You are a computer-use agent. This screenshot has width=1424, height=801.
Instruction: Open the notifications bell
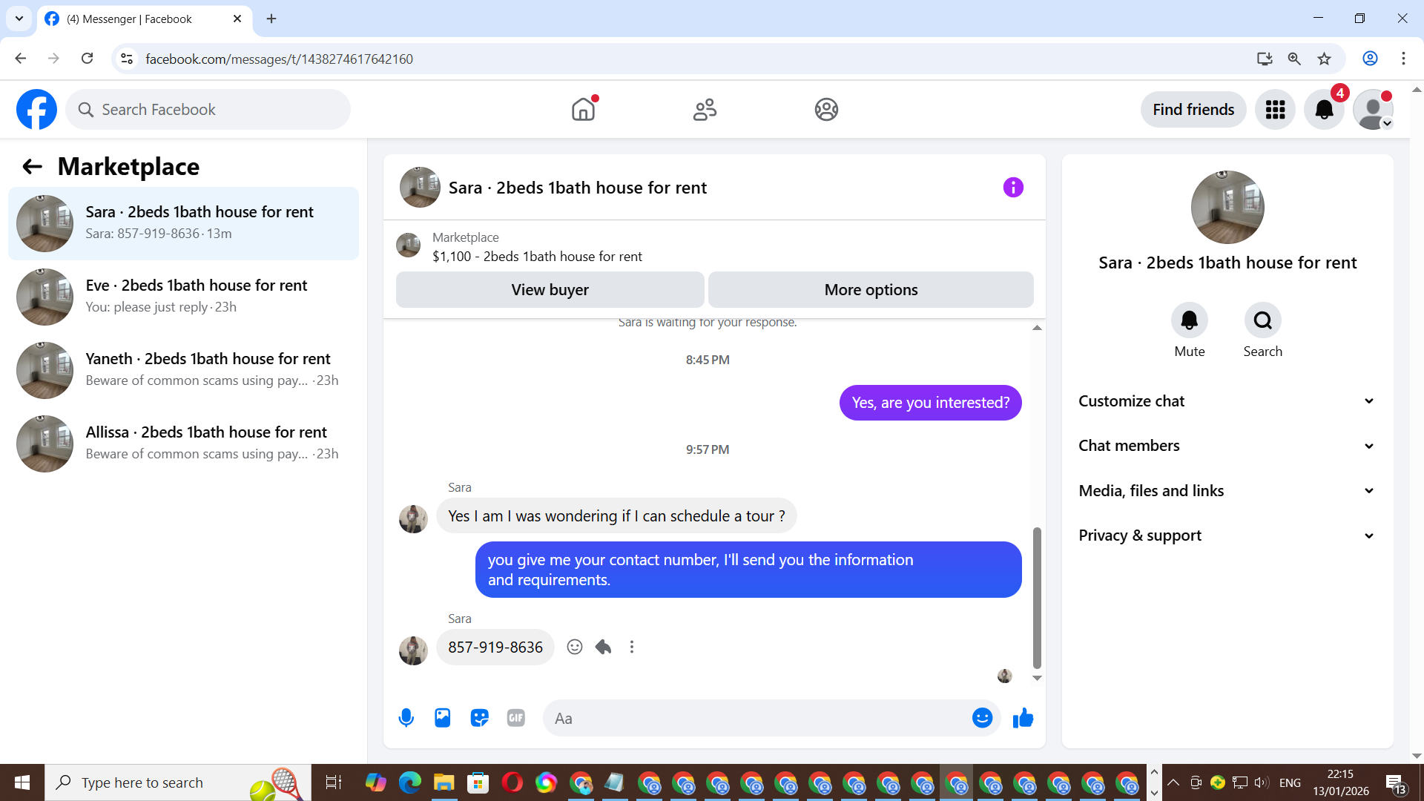[1324, 110]
